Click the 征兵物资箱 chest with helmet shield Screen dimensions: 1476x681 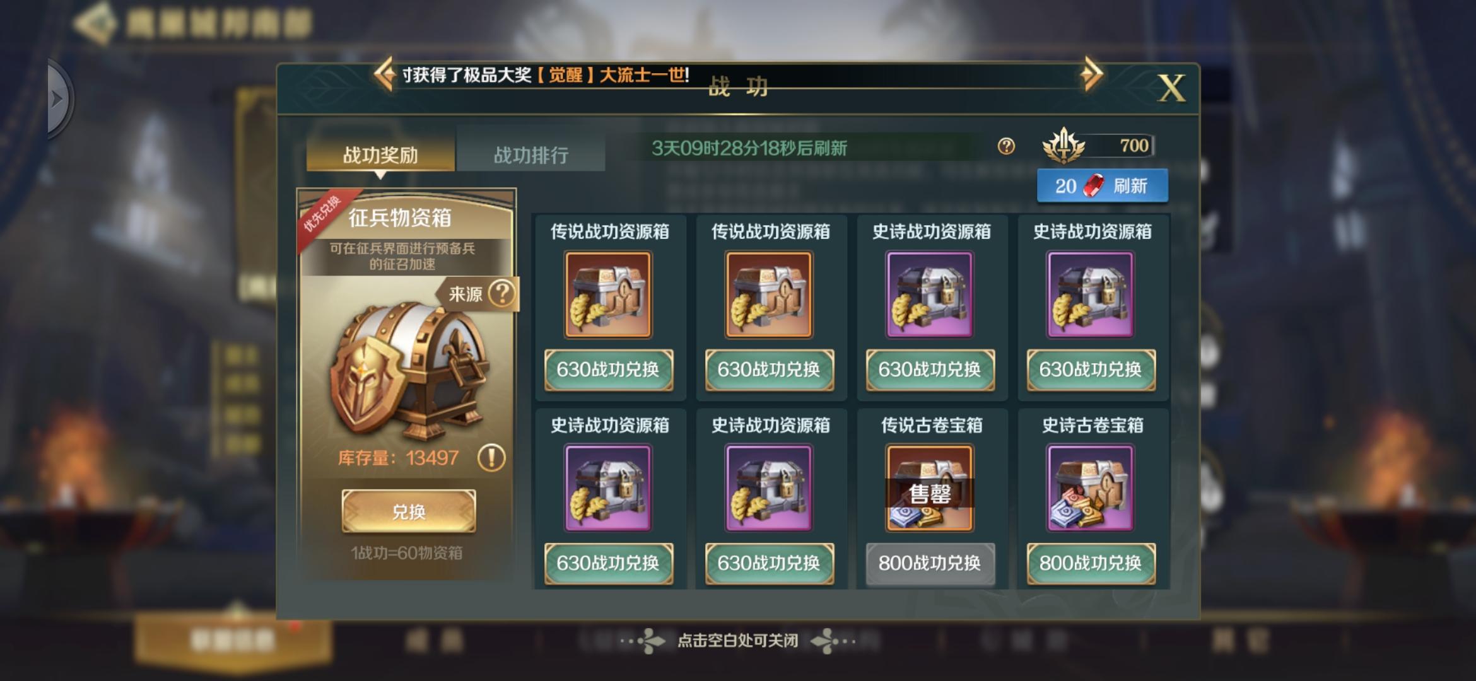pos(407,369)
